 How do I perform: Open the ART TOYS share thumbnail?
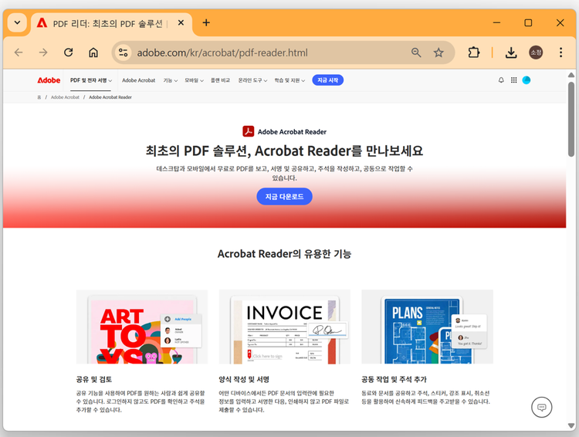[x=142, y=327]
